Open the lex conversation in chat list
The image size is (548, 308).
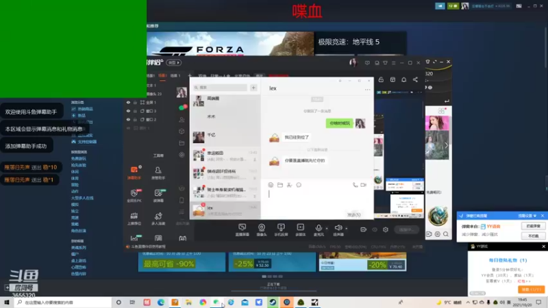pos(225,211)
